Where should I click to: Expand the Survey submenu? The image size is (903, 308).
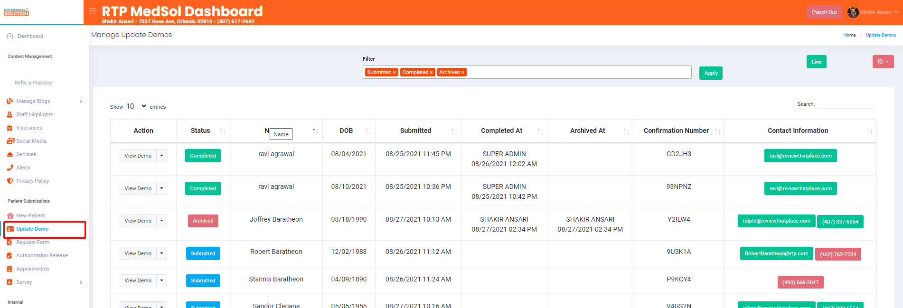[81, 282]
